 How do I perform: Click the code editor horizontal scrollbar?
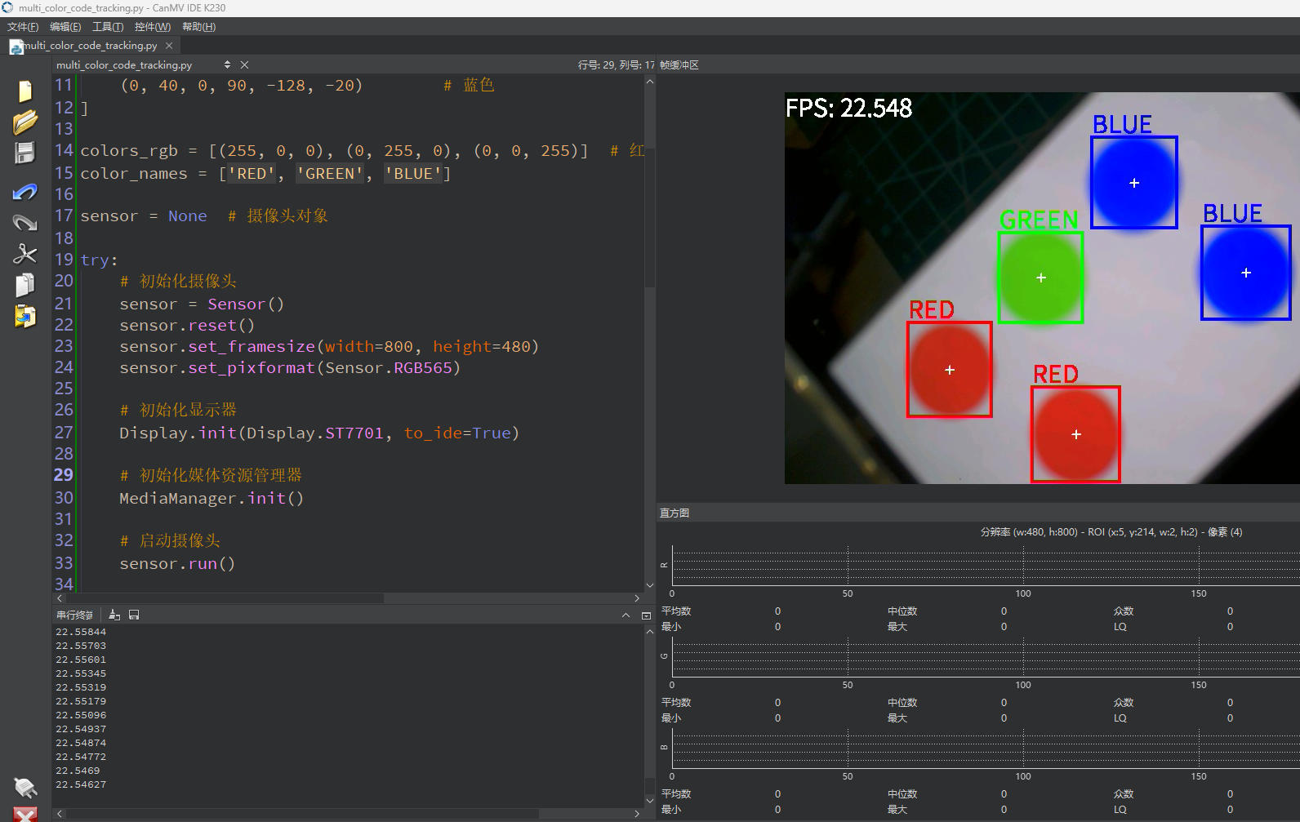click(349, 598)
